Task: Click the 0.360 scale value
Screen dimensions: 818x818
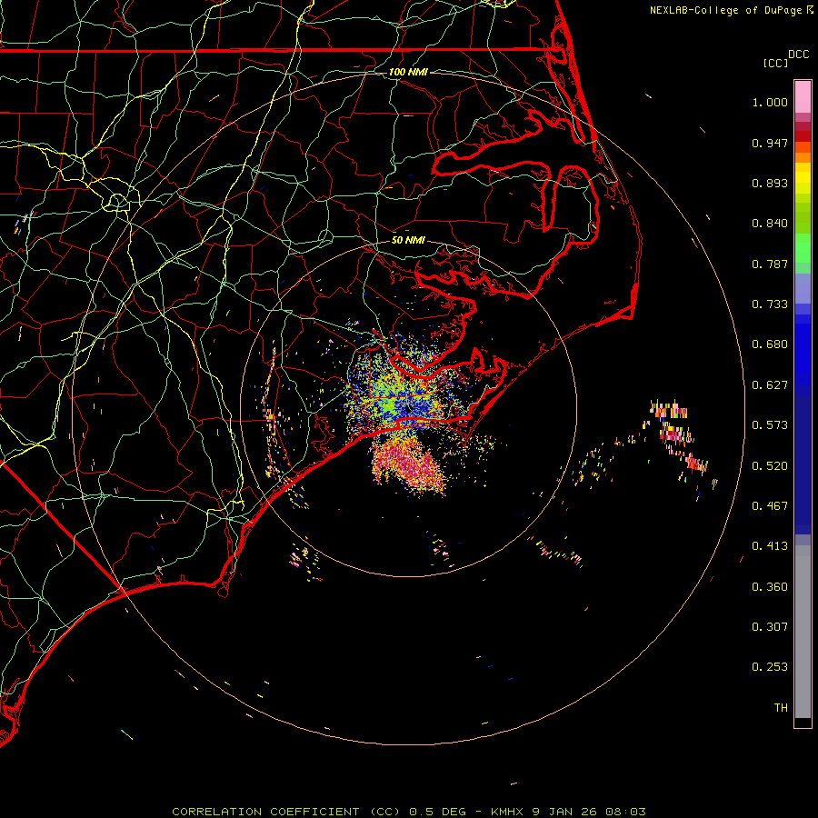Action: tap(770, 587)
